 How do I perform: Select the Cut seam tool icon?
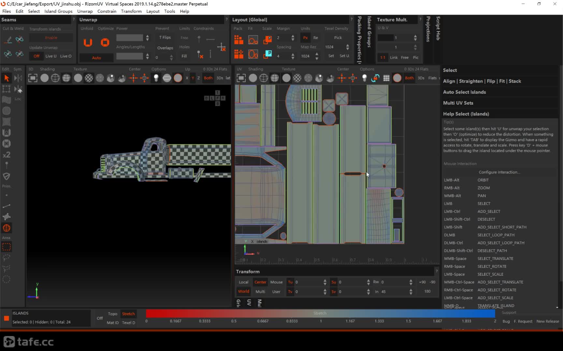[x=8, y=40]
